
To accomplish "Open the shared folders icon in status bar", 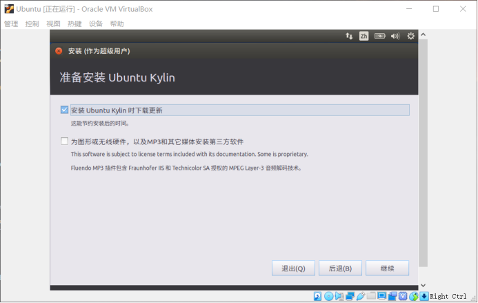I will pos(371,295).
